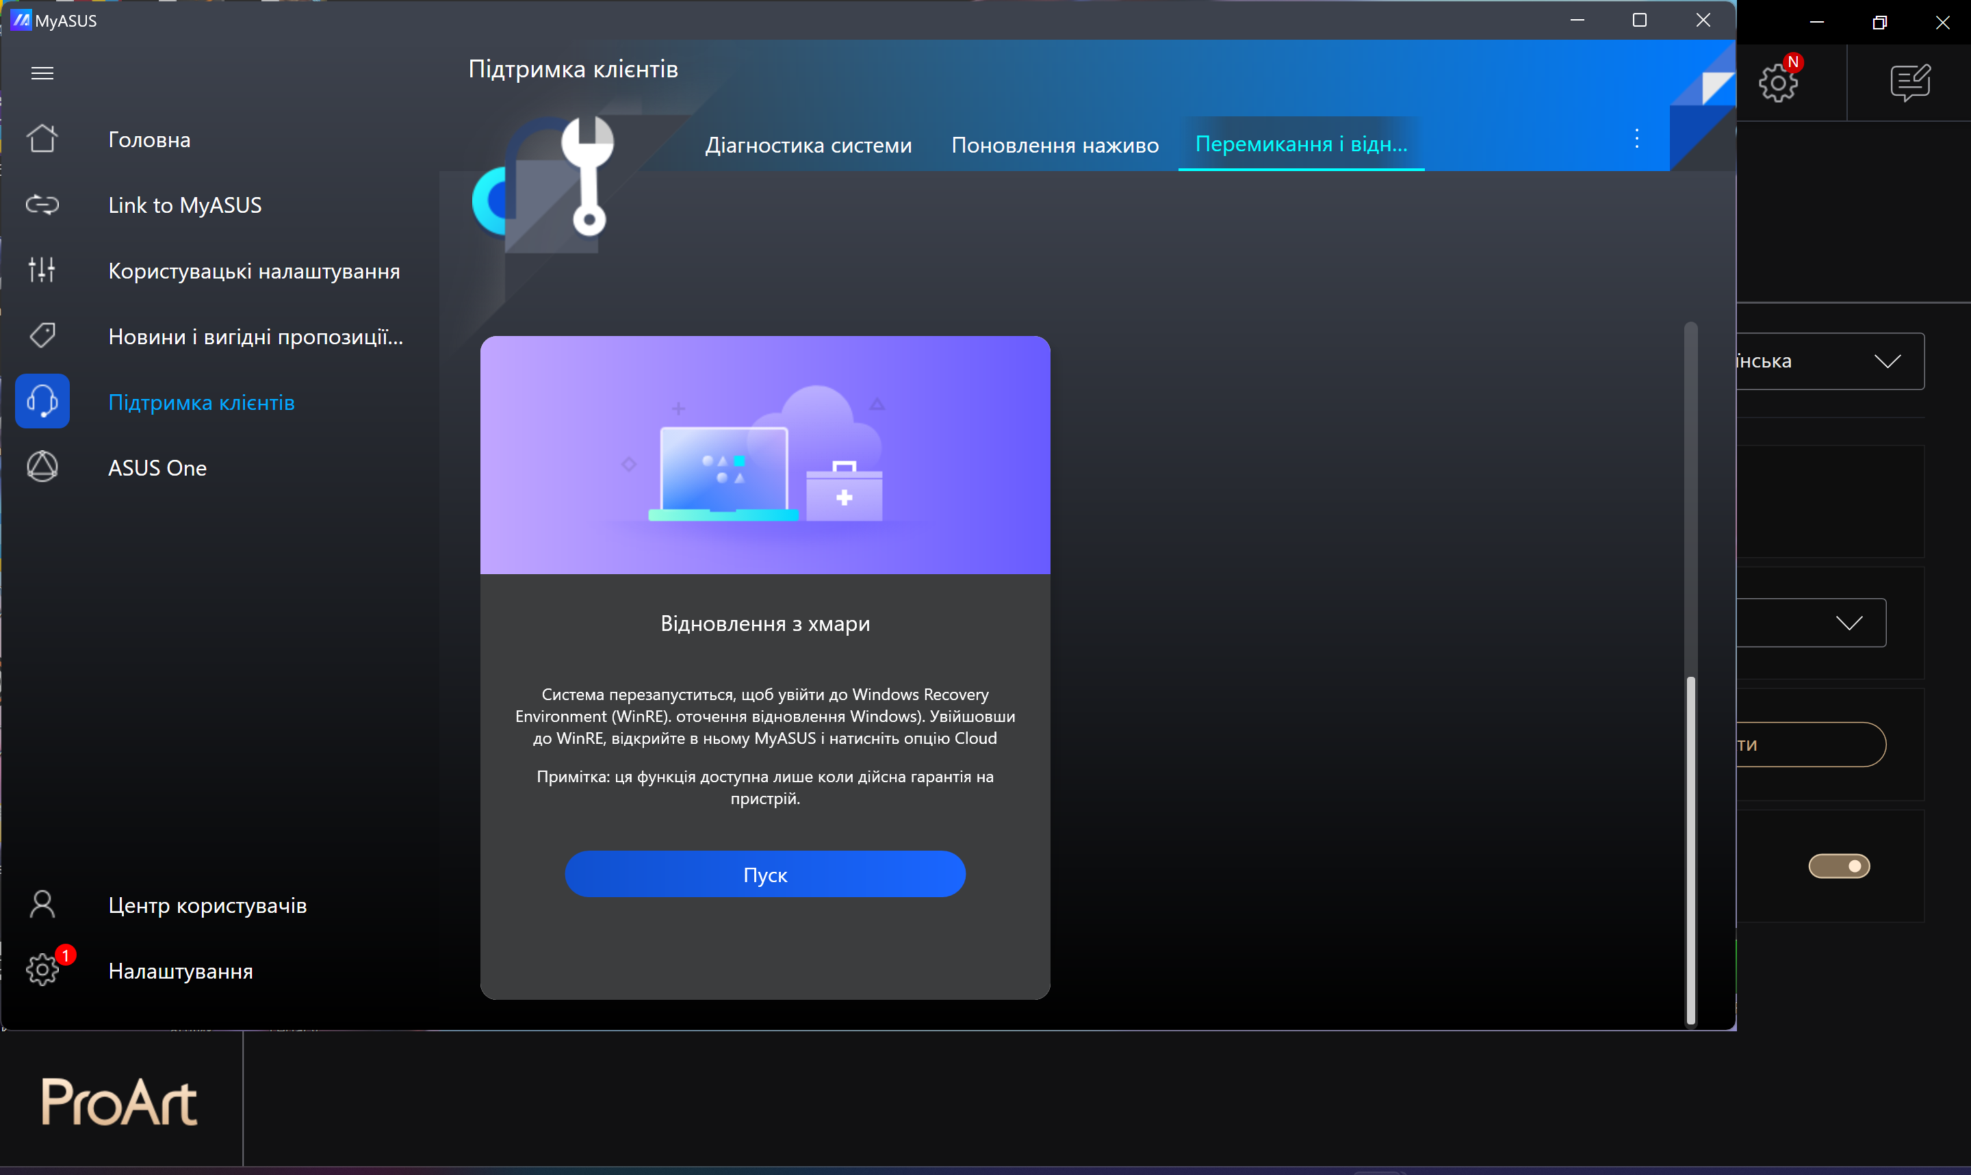The height and width of the screenshot is (1175, 1971).
Task: Open the three-dot overflow menu beside tabs
Action: 1637,140
